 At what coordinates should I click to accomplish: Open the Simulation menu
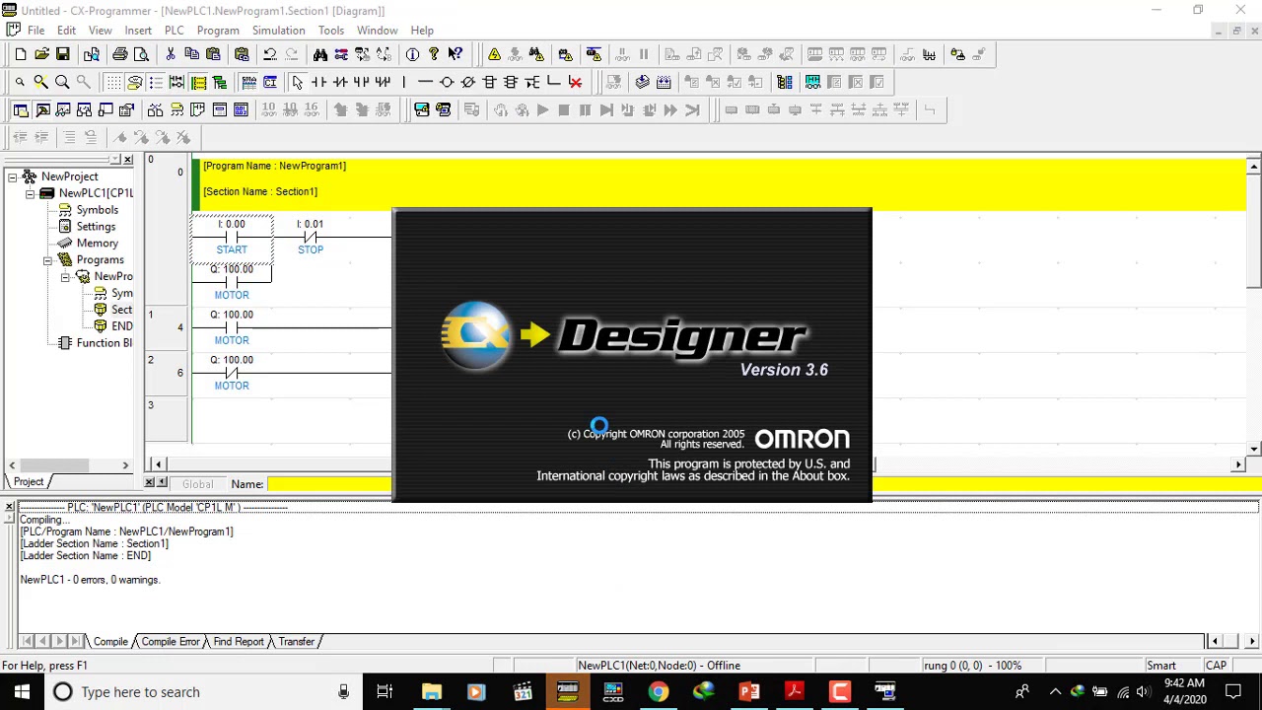pyautogui.click(x=278, y=31)
